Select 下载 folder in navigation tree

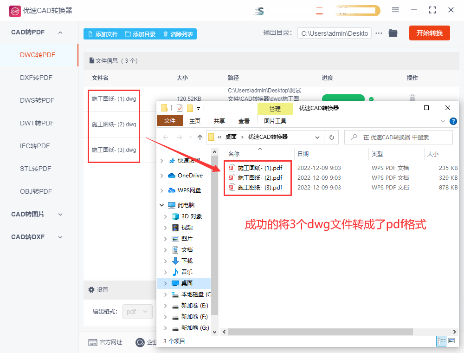point(182,261)
